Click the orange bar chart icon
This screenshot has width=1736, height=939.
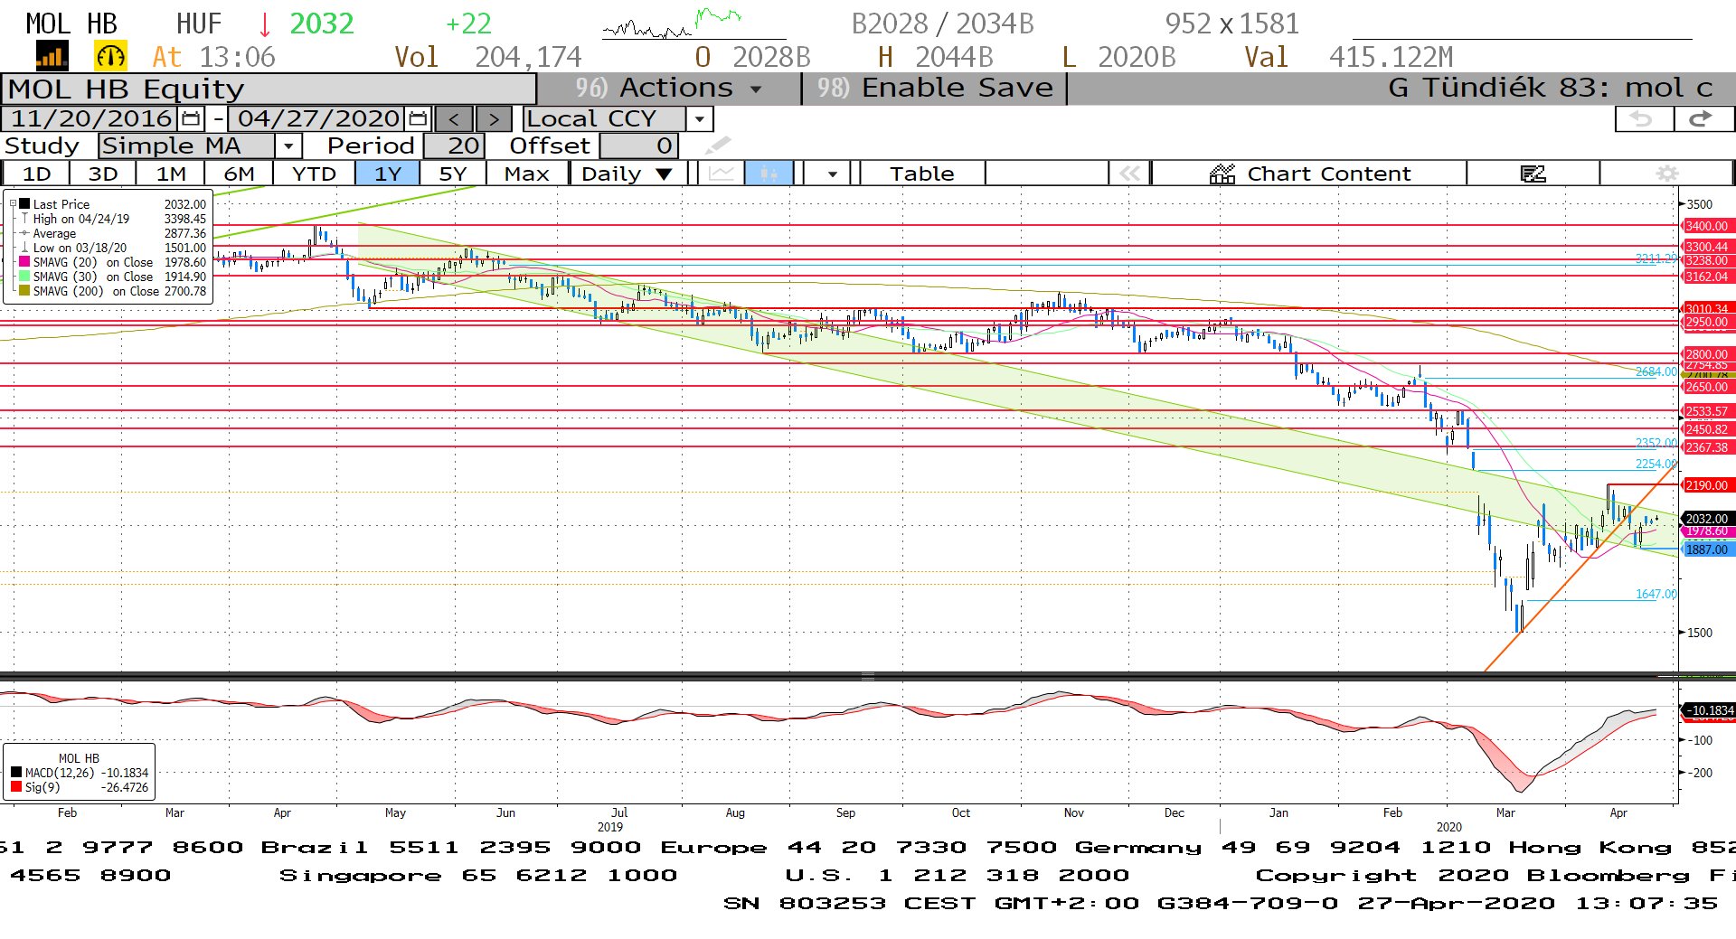coord(51,57)
